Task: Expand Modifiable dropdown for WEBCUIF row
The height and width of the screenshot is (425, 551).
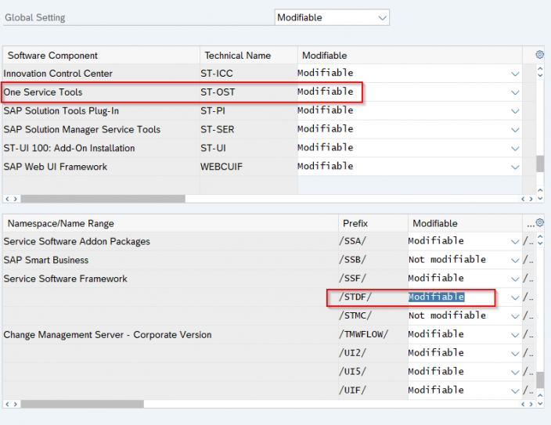Action: 515,167
